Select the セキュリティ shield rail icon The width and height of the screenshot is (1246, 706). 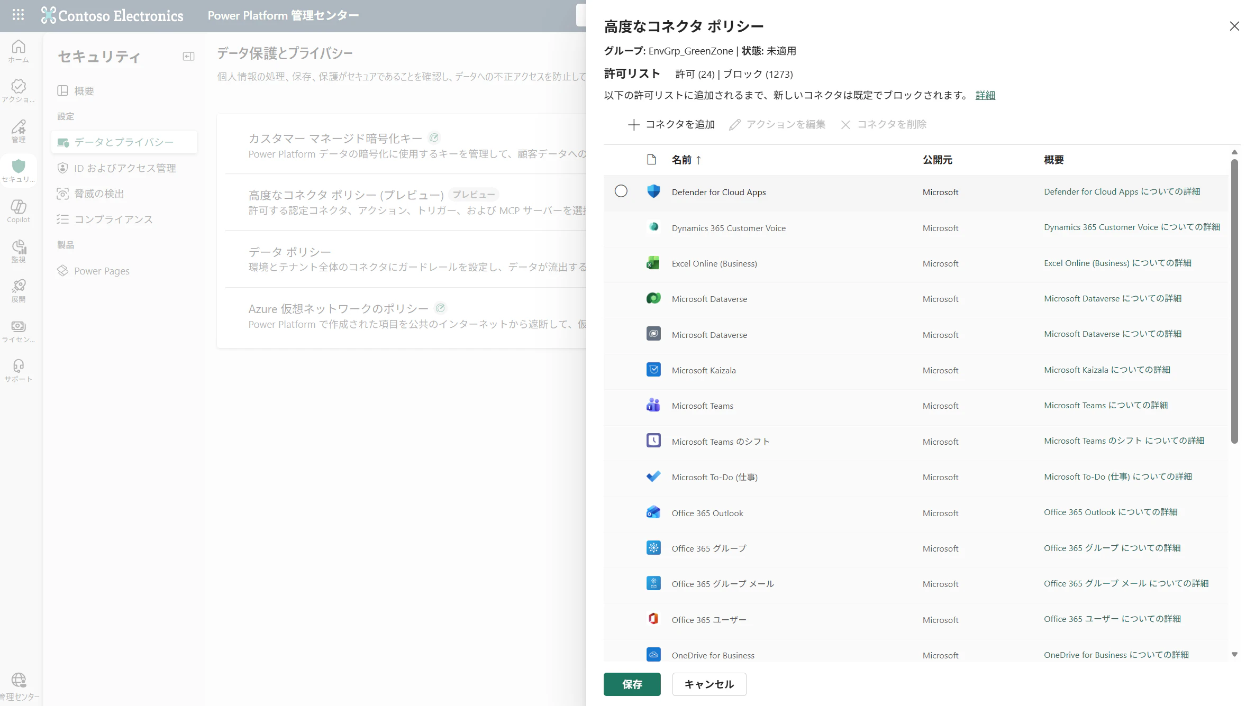[19, 170]
